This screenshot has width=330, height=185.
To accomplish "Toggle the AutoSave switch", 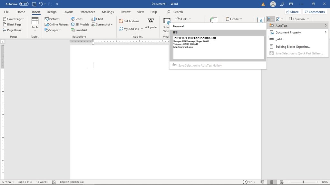I will pyautogui.click(x=24, y=4).
